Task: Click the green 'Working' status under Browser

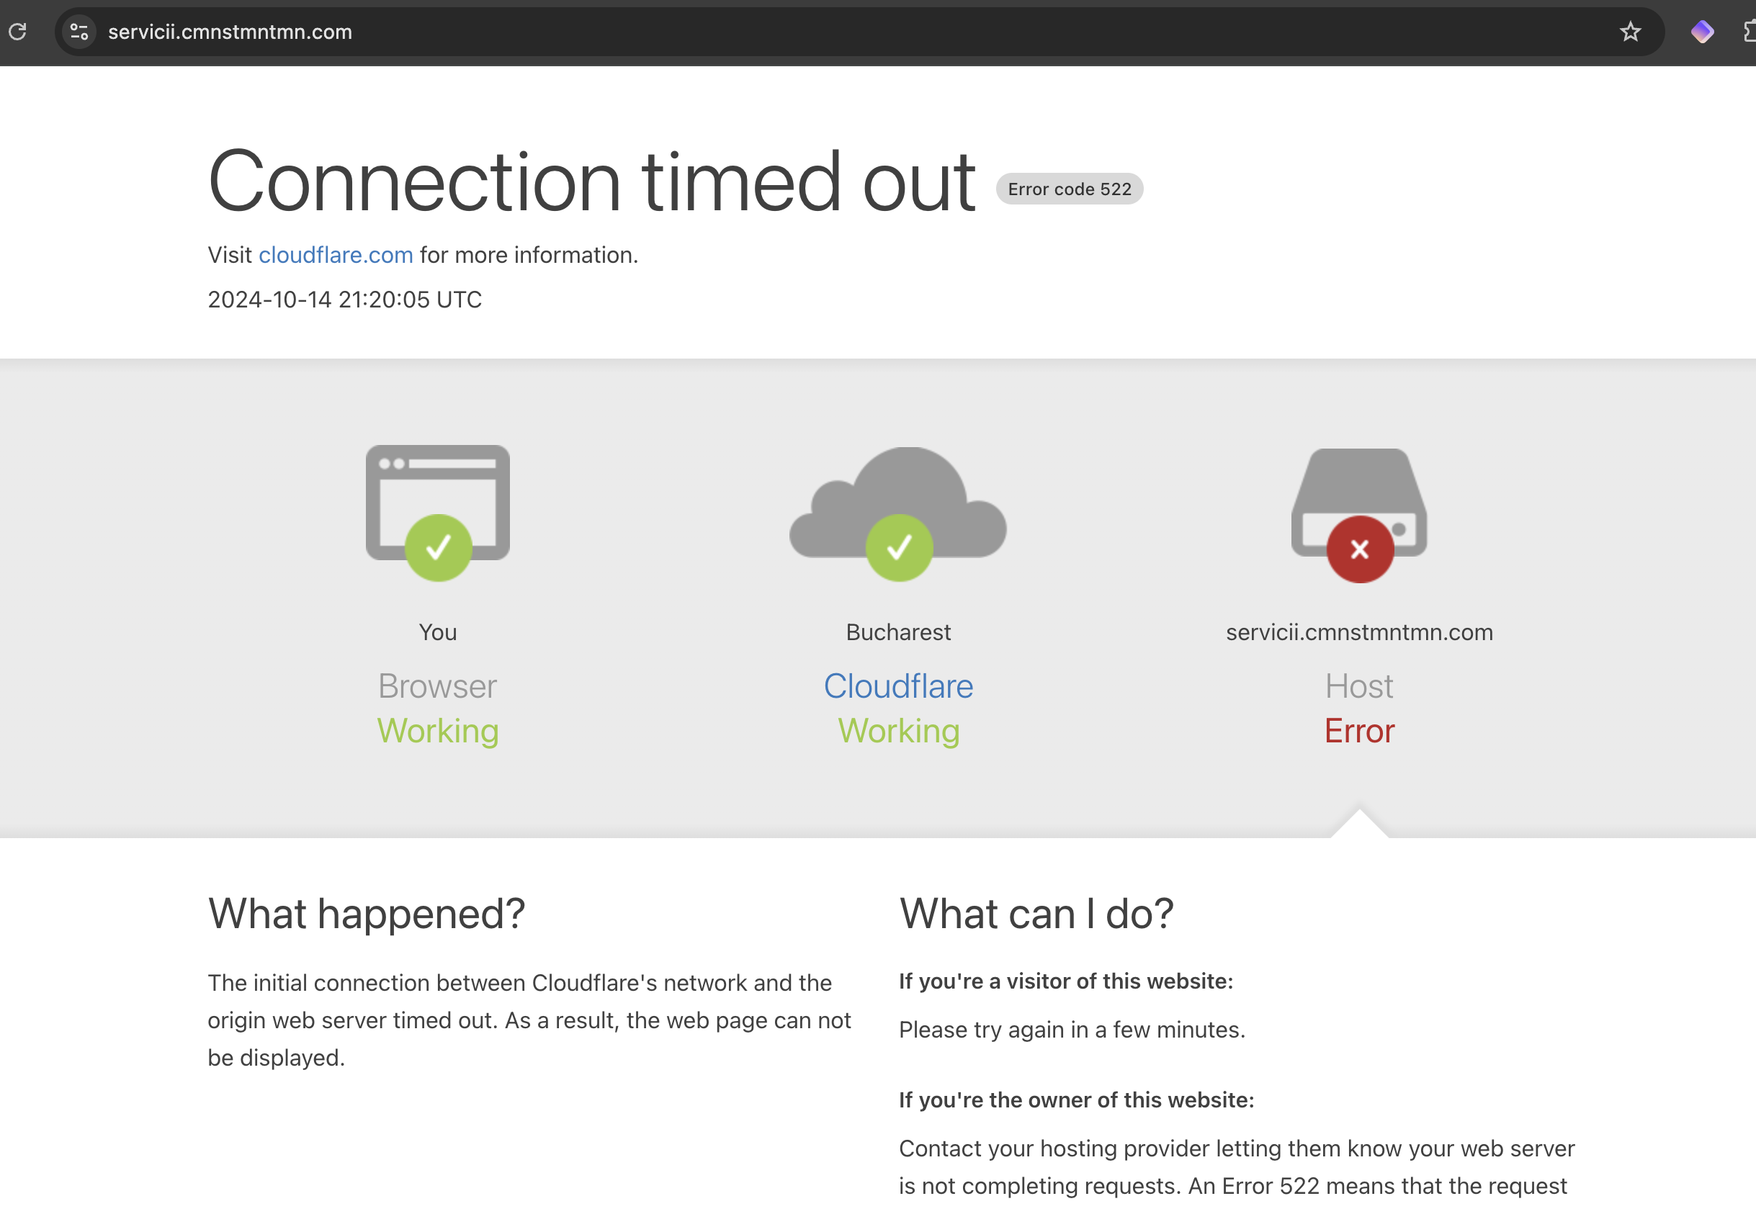Action: (437, 730)
